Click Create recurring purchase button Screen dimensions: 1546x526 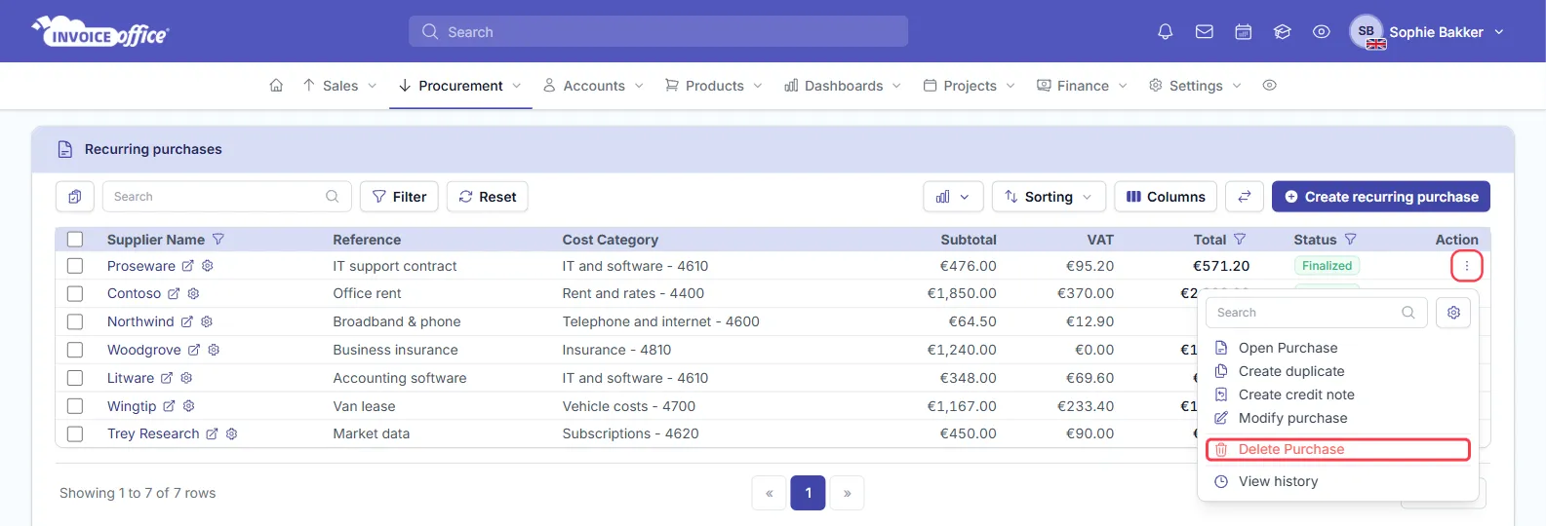(1381, 197)
